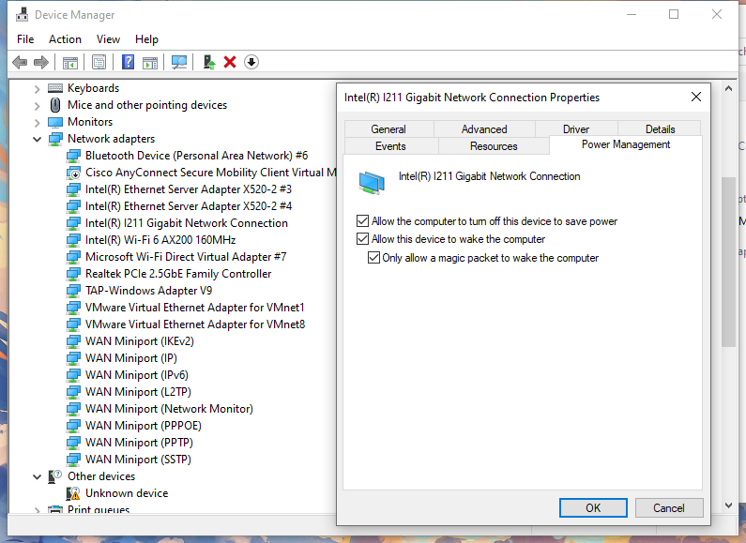Click the Update device driver toolbar icon
The width and height of the screenshot is (746, 543).
[x=209, y=62]
